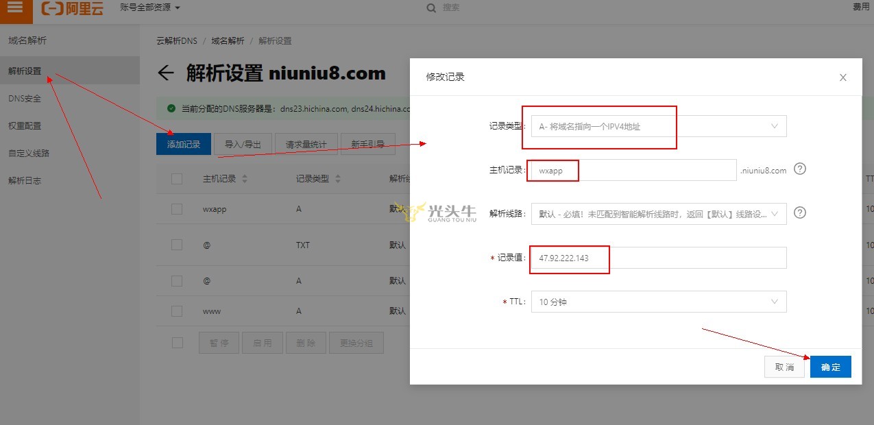Open 账号全部资源 account dropdown
The image size is (874, 425).
[149, 8]
